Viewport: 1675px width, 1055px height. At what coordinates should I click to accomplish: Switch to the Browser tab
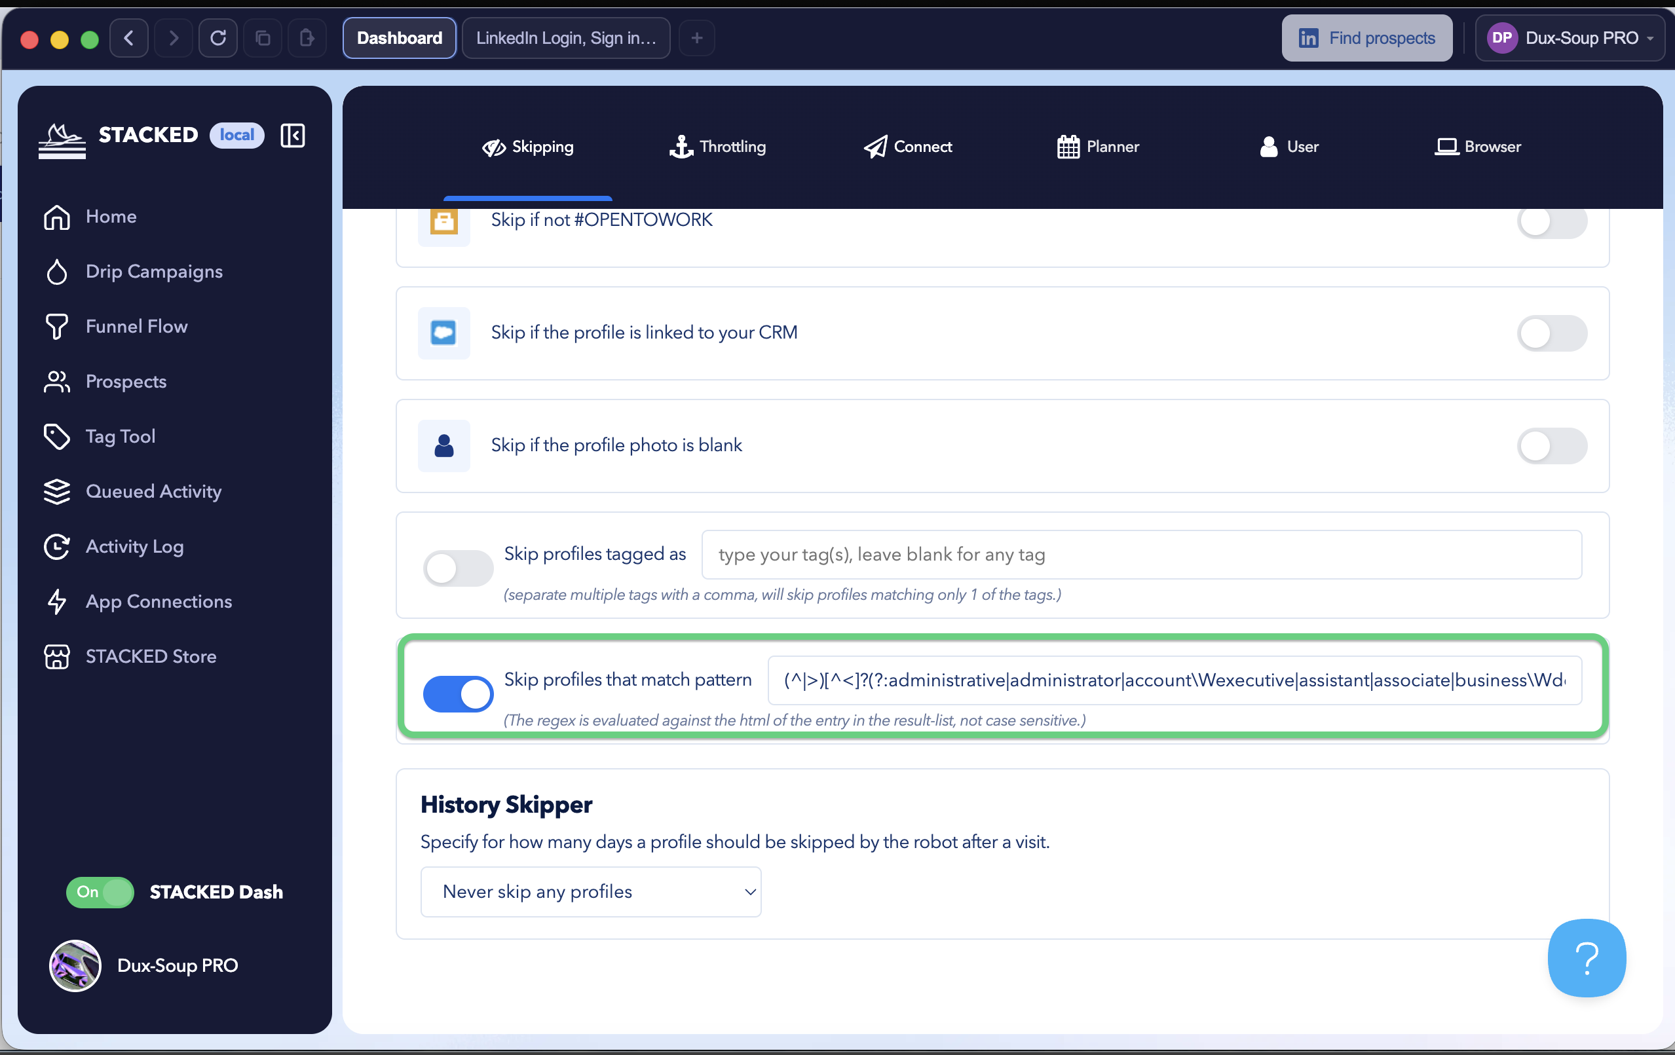point(1477,147)
